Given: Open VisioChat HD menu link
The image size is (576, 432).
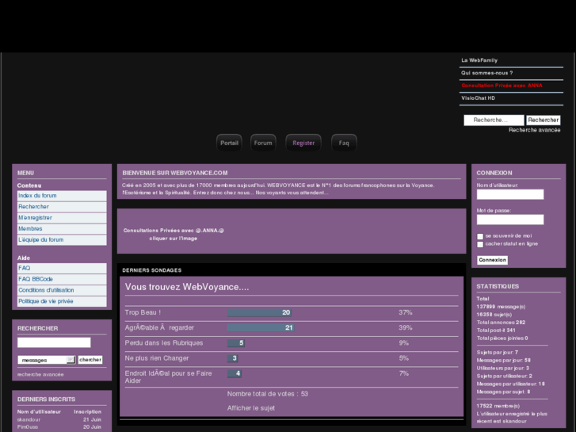Looking at the screenshot, I should coord(479,98).
